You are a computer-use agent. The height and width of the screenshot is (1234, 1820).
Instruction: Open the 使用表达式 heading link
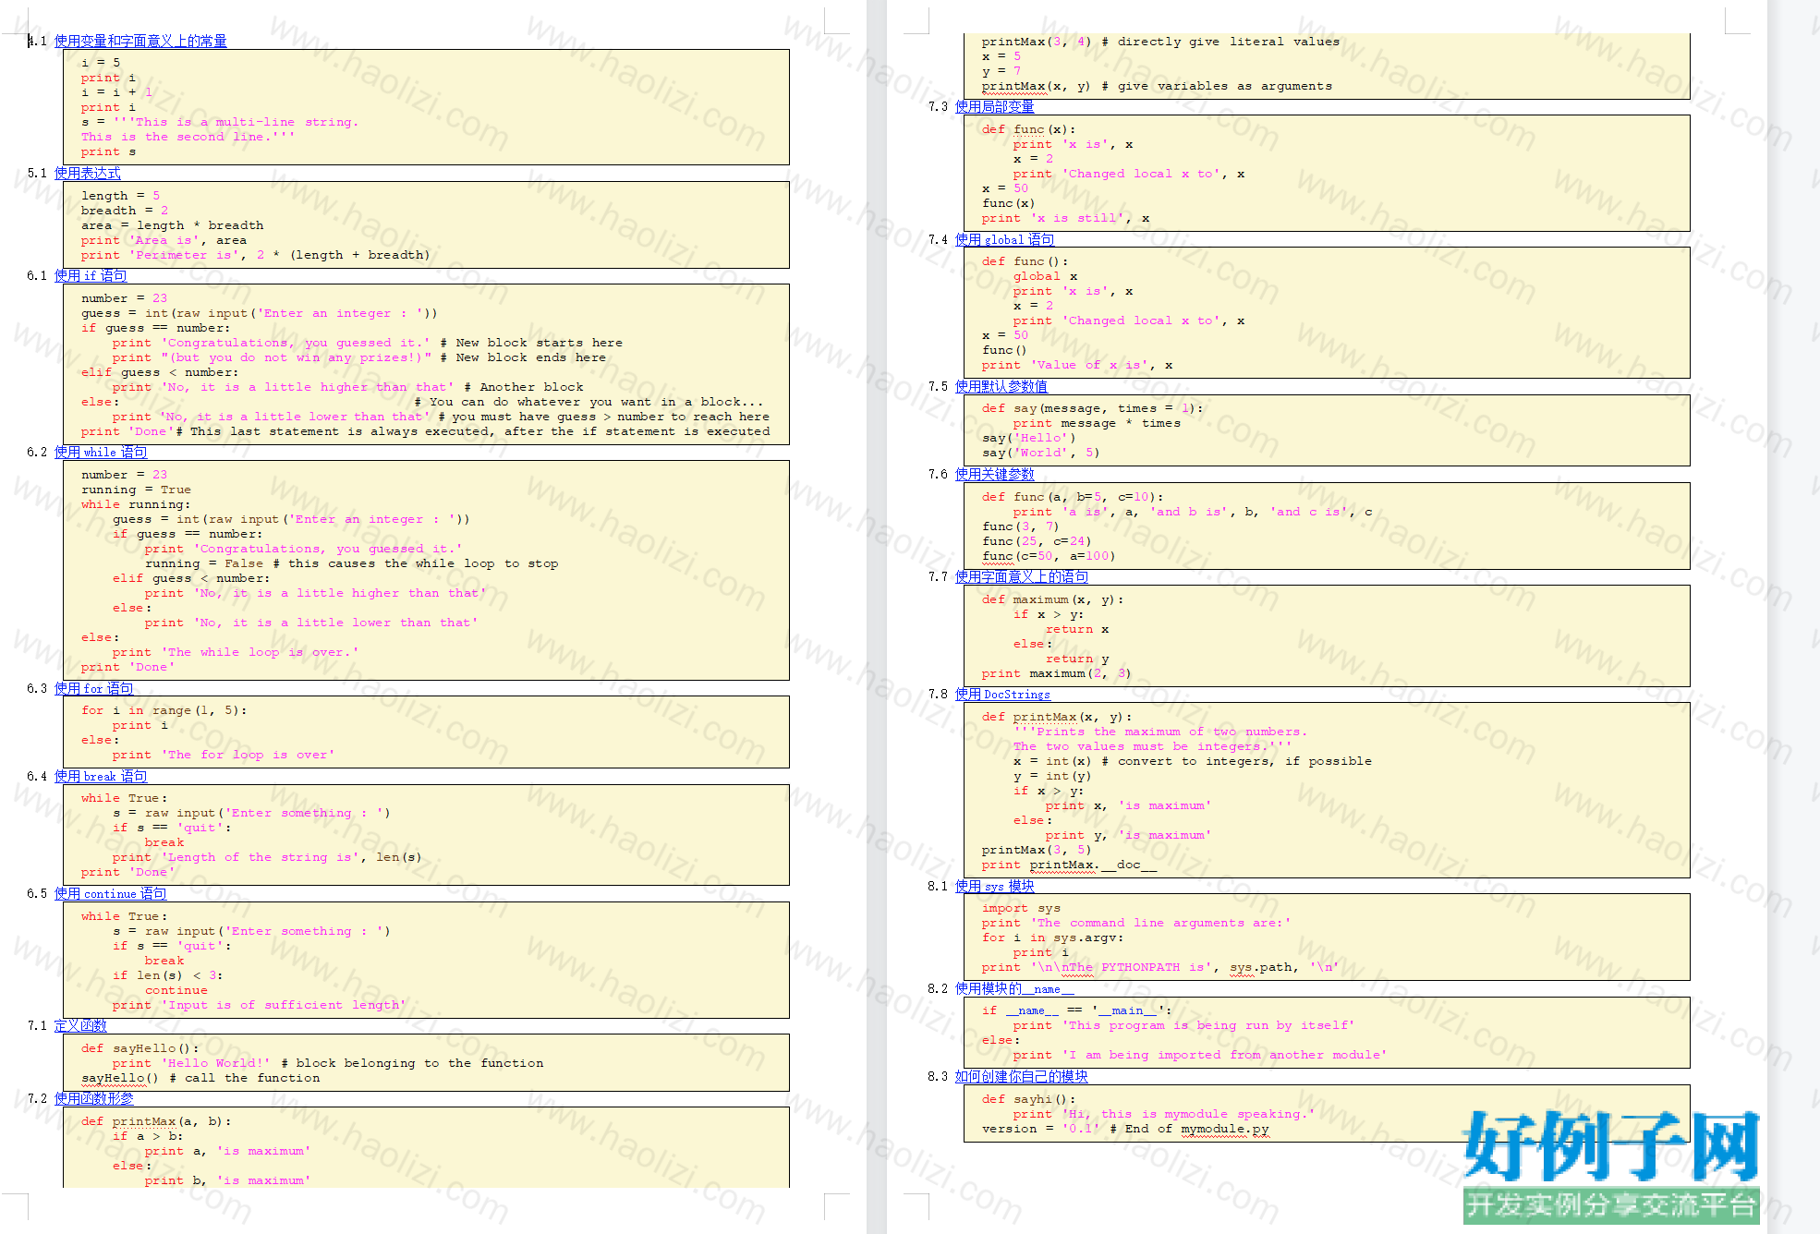click(x=88, y=173)
